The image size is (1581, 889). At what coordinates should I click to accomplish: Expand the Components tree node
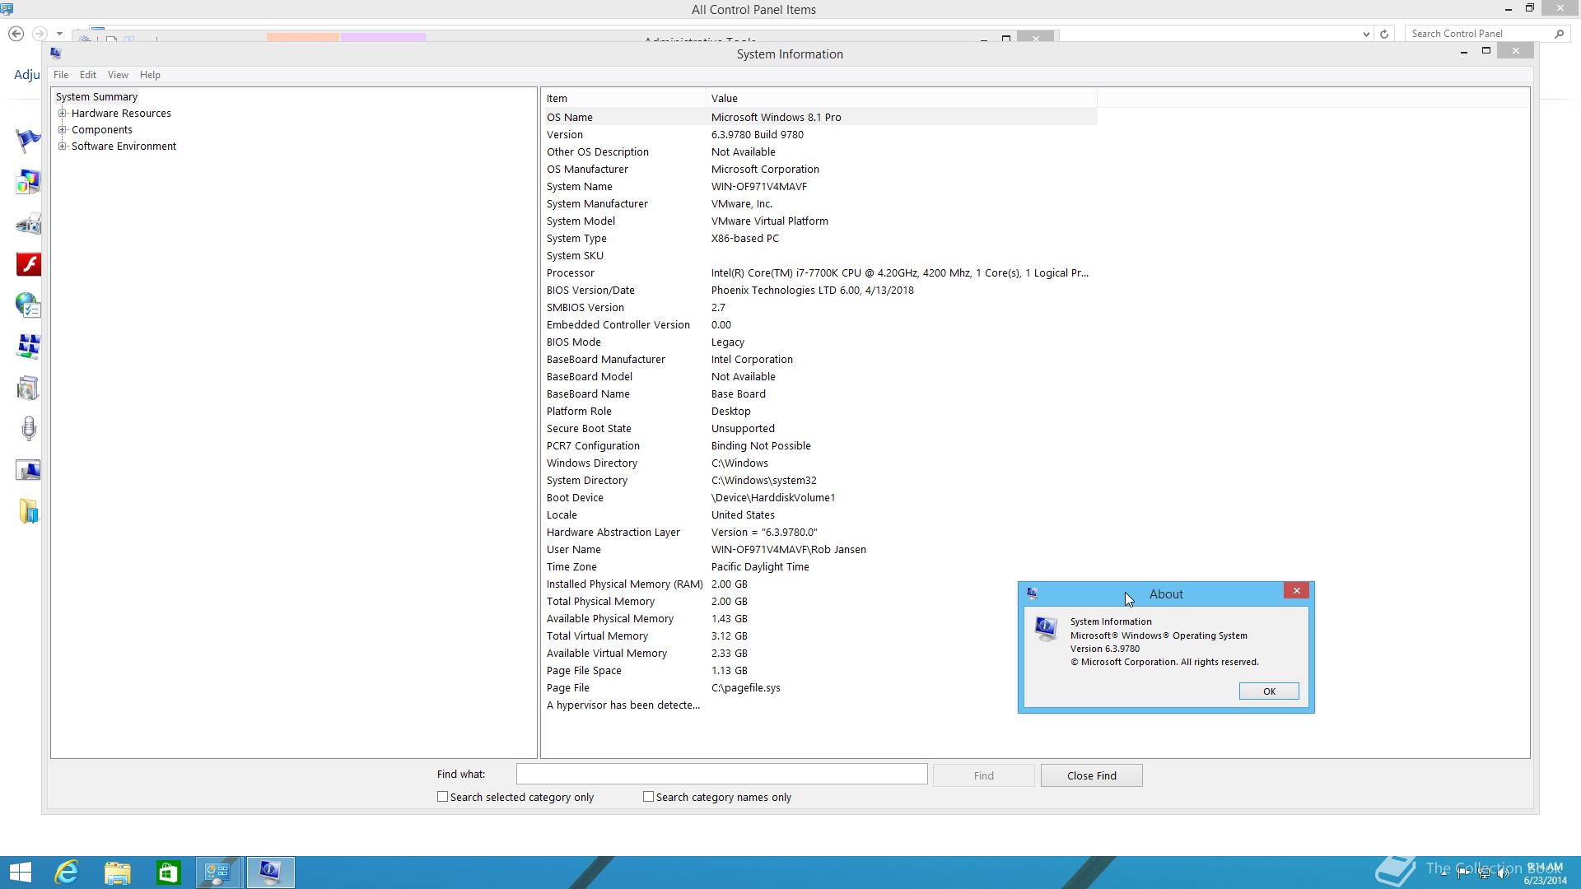[x=62, y=130]
